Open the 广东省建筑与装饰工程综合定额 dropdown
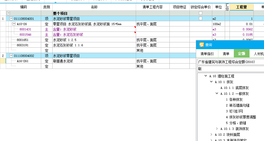Image resolution: width=264 pixels, height=141 pixels. [231, 62]
